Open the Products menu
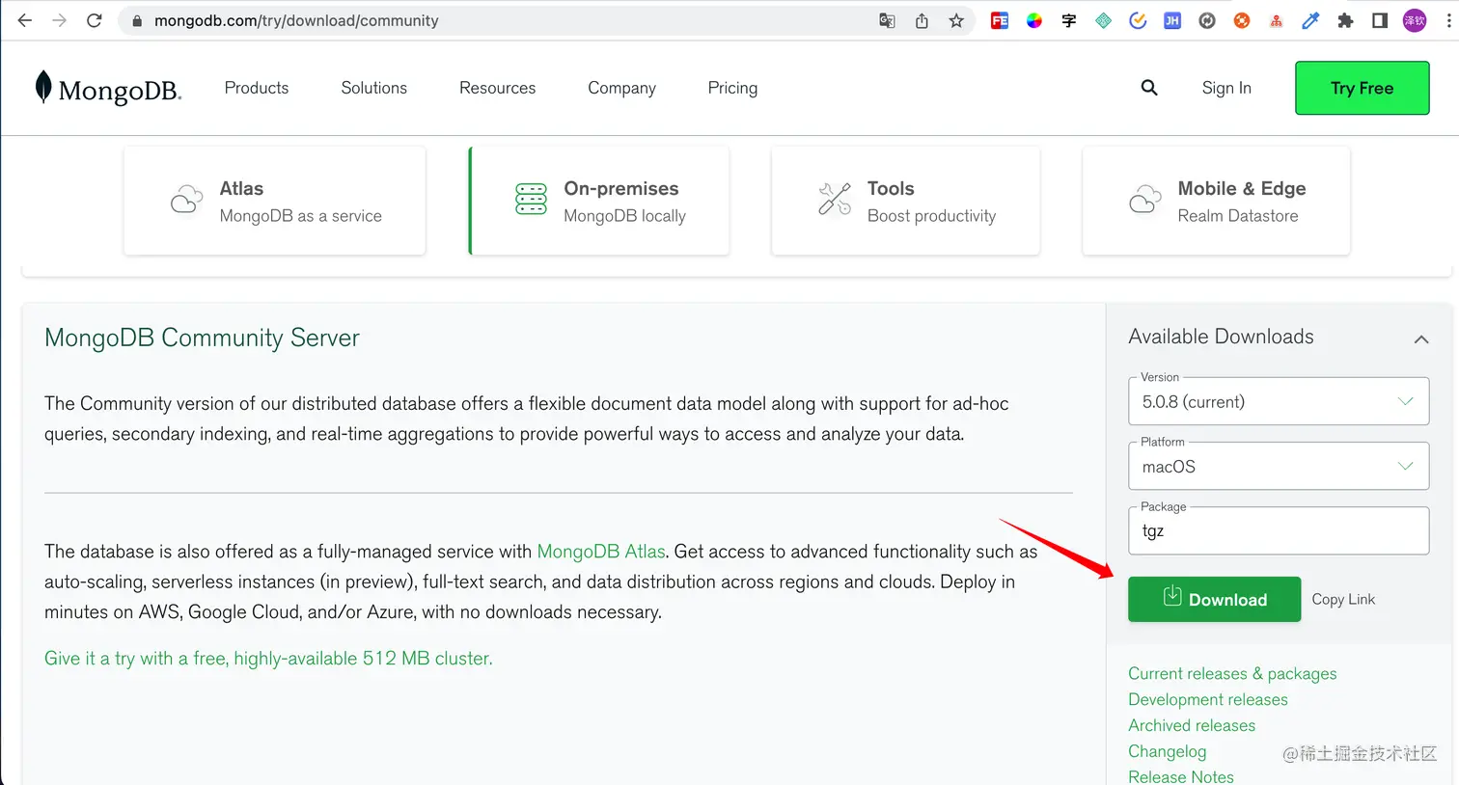The width and height of the screenshot is (1459, 785). [257, 88]
